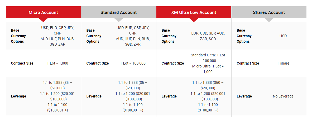Screen dimensions: 312x117
Task: Click Standard Account Contract Size label
Action: point(98,63)
